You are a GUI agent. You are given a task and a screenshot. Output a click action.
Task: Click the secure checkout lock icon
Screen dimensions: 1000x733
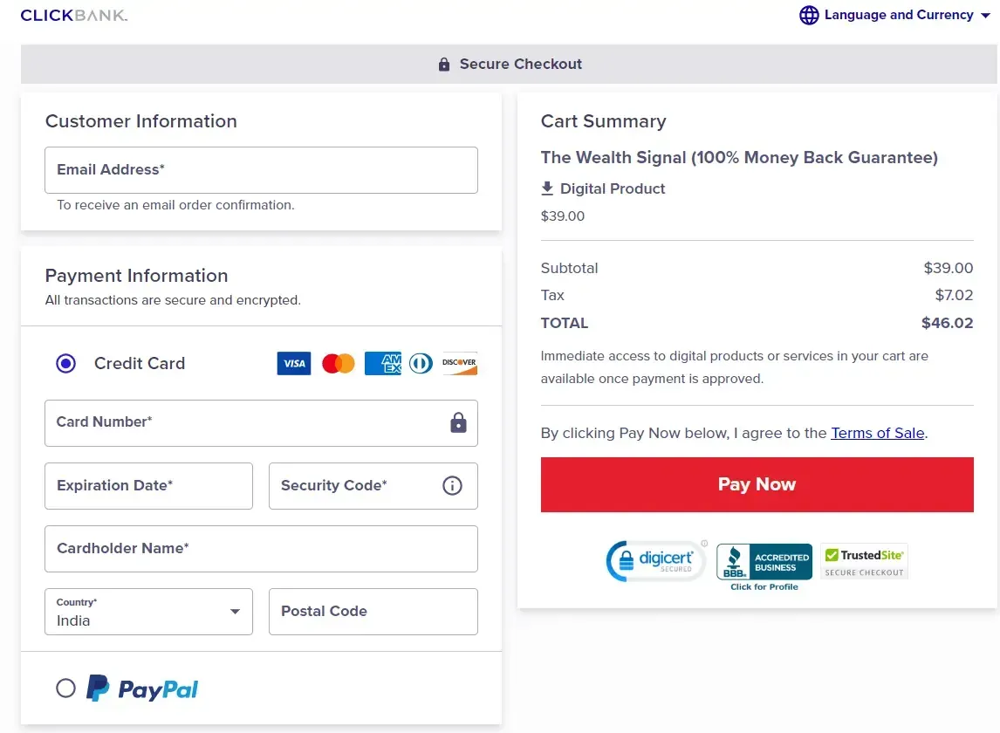[x=443, y=63]
